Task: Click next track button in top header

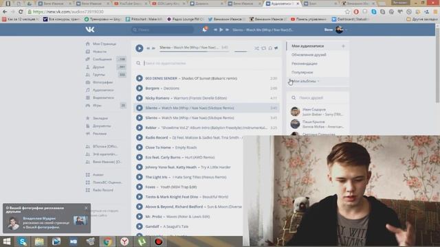Action: point(227,30)
